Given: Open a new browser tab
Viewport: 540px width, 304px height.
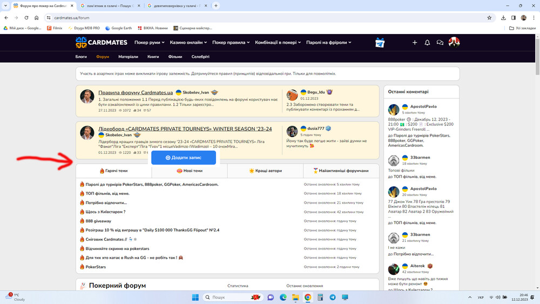Looking at the screenshot, I should click(216, 5).
